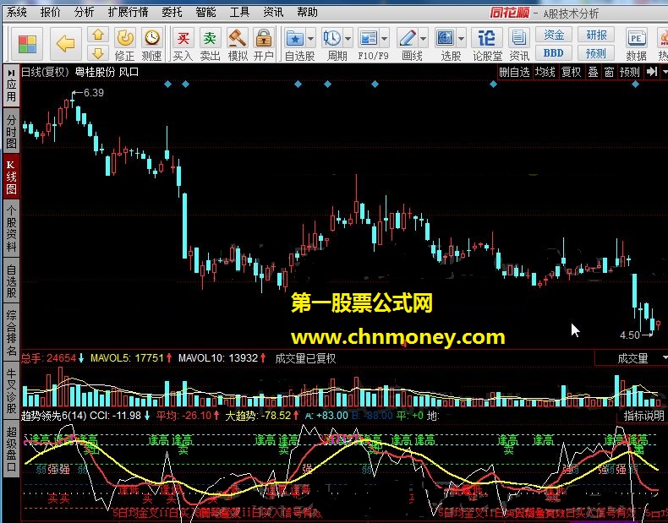668x523 pixels.
Task: Expand the F10/F9 dropdown arrow
Action: click(x=385, y=39)
